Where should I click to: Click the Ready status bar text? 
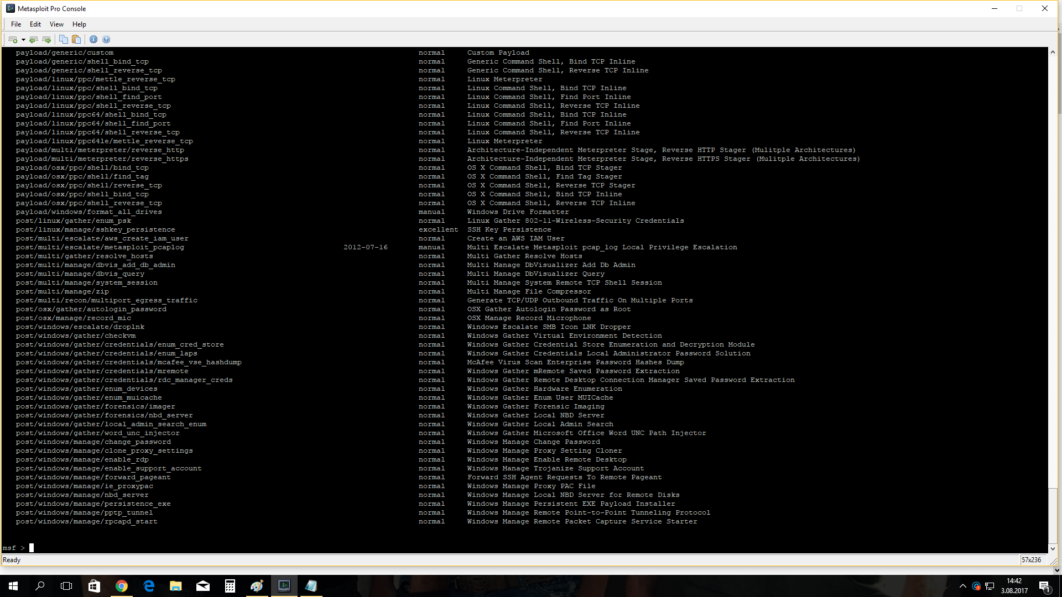(12, 560)
